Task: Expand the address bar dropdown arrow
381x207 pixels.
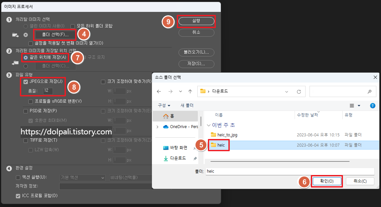Action: tap(286, 91)
